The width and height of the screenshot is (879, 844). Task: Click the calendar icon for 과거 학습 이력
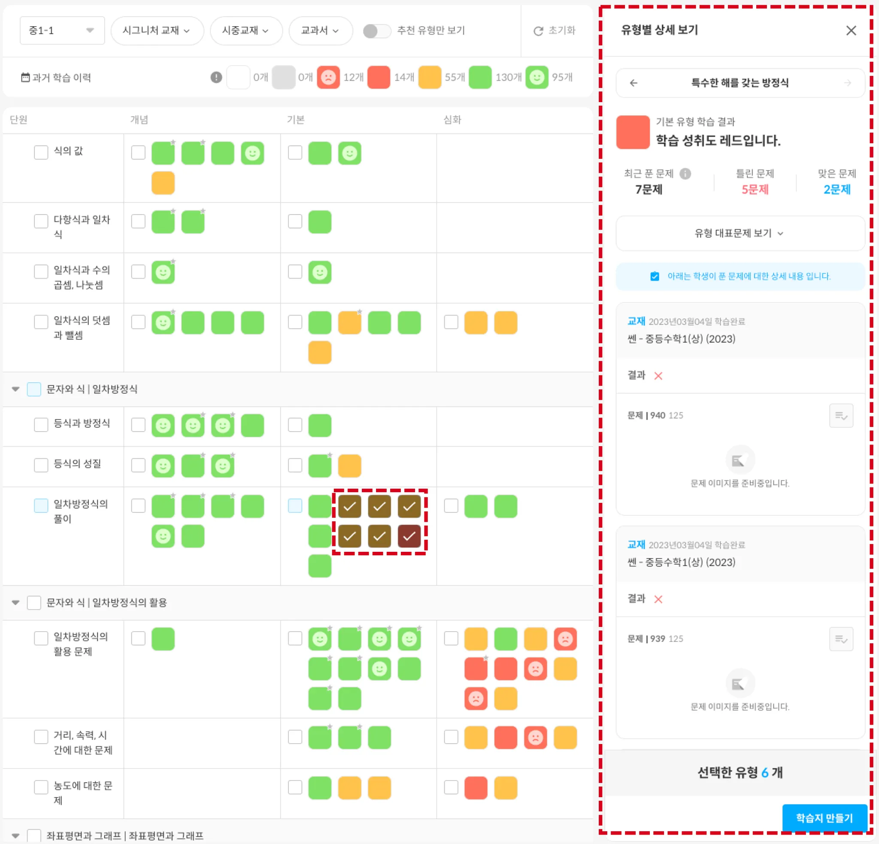click(x=25, y=78)
